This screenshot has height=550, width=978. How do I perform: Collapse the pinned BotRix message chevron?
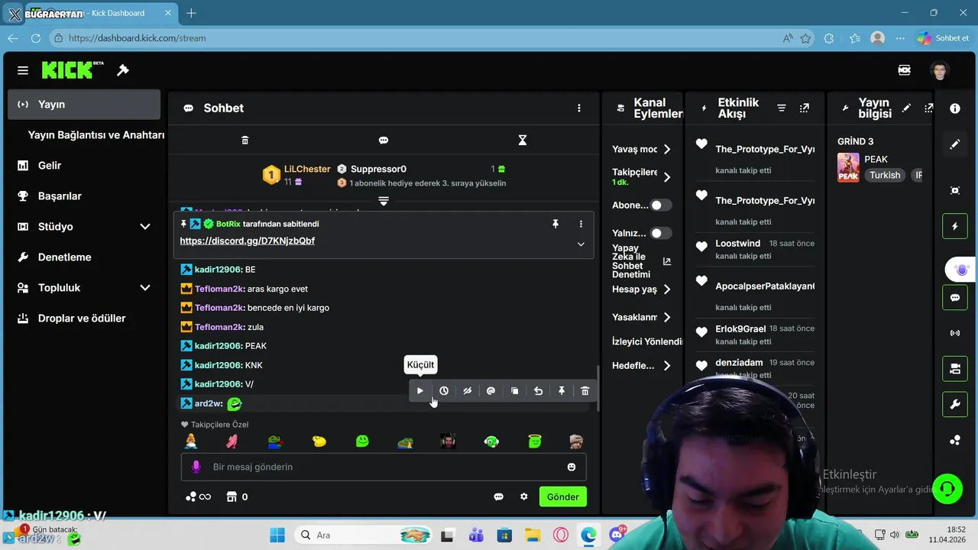581,244
